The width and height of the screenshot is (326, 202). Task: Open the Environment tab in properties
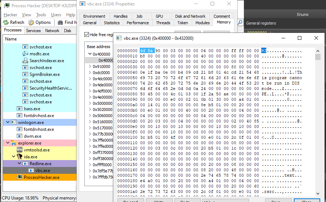pyautogui.click(x=94, y=16)
